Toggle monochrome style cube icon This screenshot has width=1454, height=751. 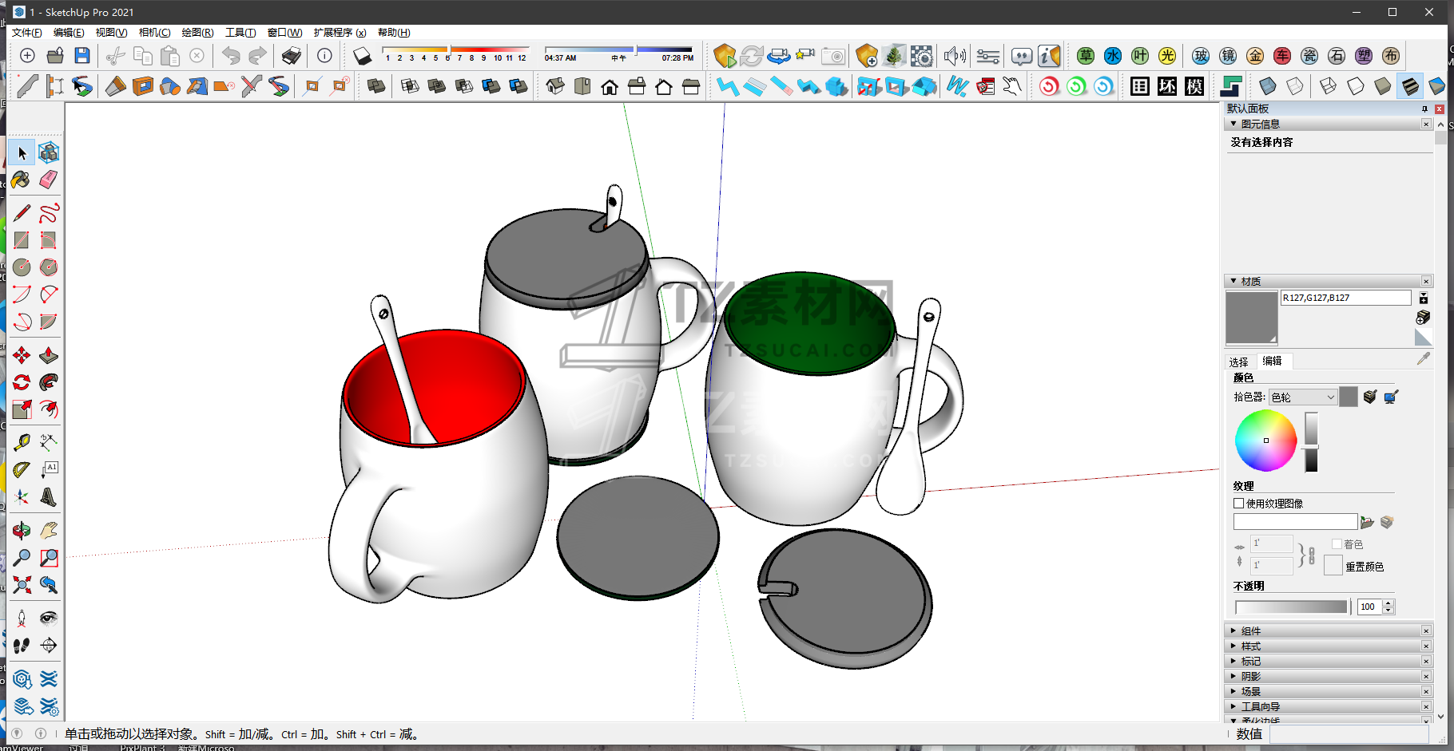click(1437, 86)
